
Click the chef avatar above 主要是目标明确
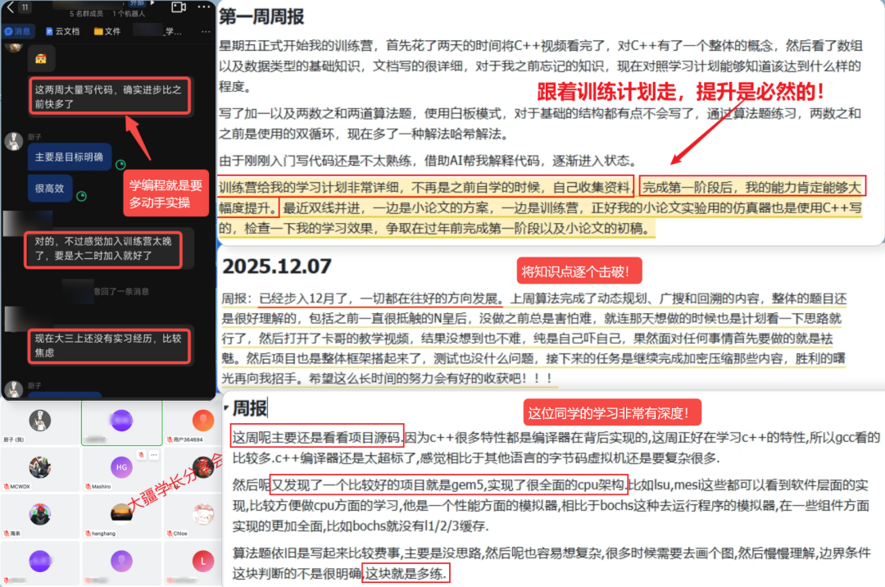(x=12, y=141)
